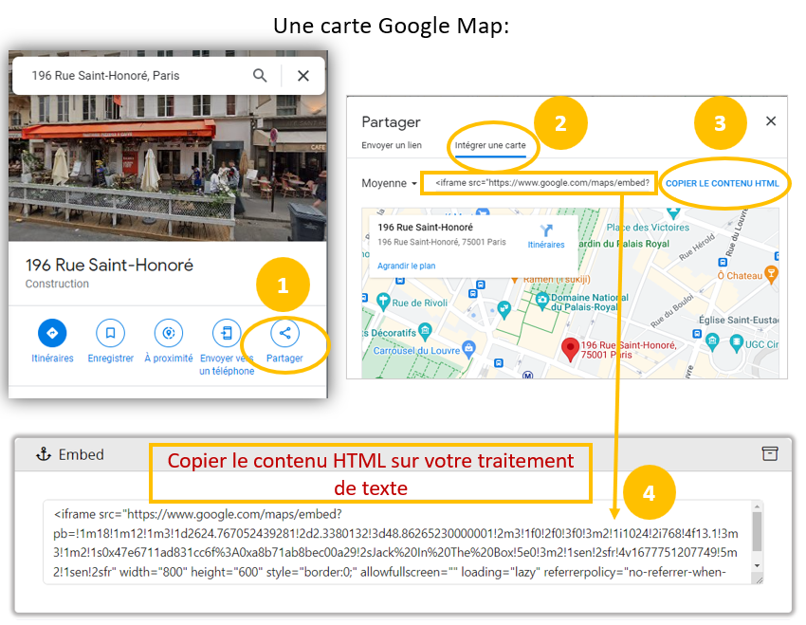Save the place with the Enregistrer icon

pos(110,333)
